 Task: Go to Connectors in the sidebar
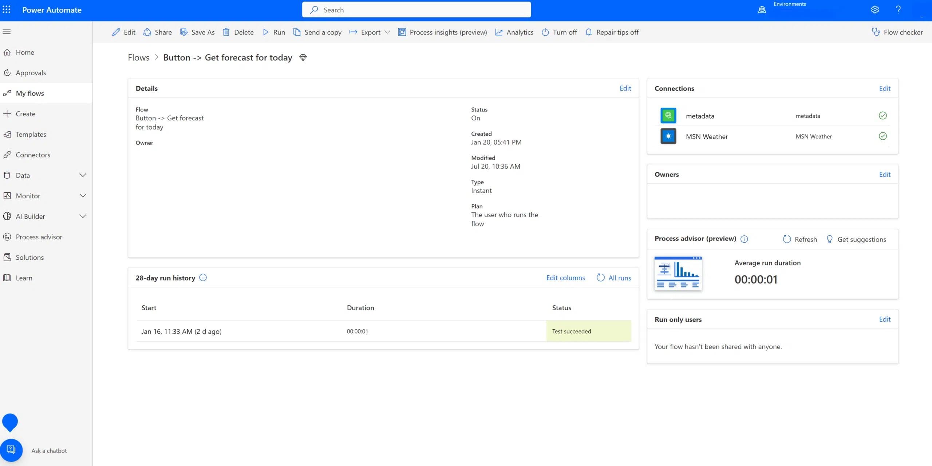point(33,155)
